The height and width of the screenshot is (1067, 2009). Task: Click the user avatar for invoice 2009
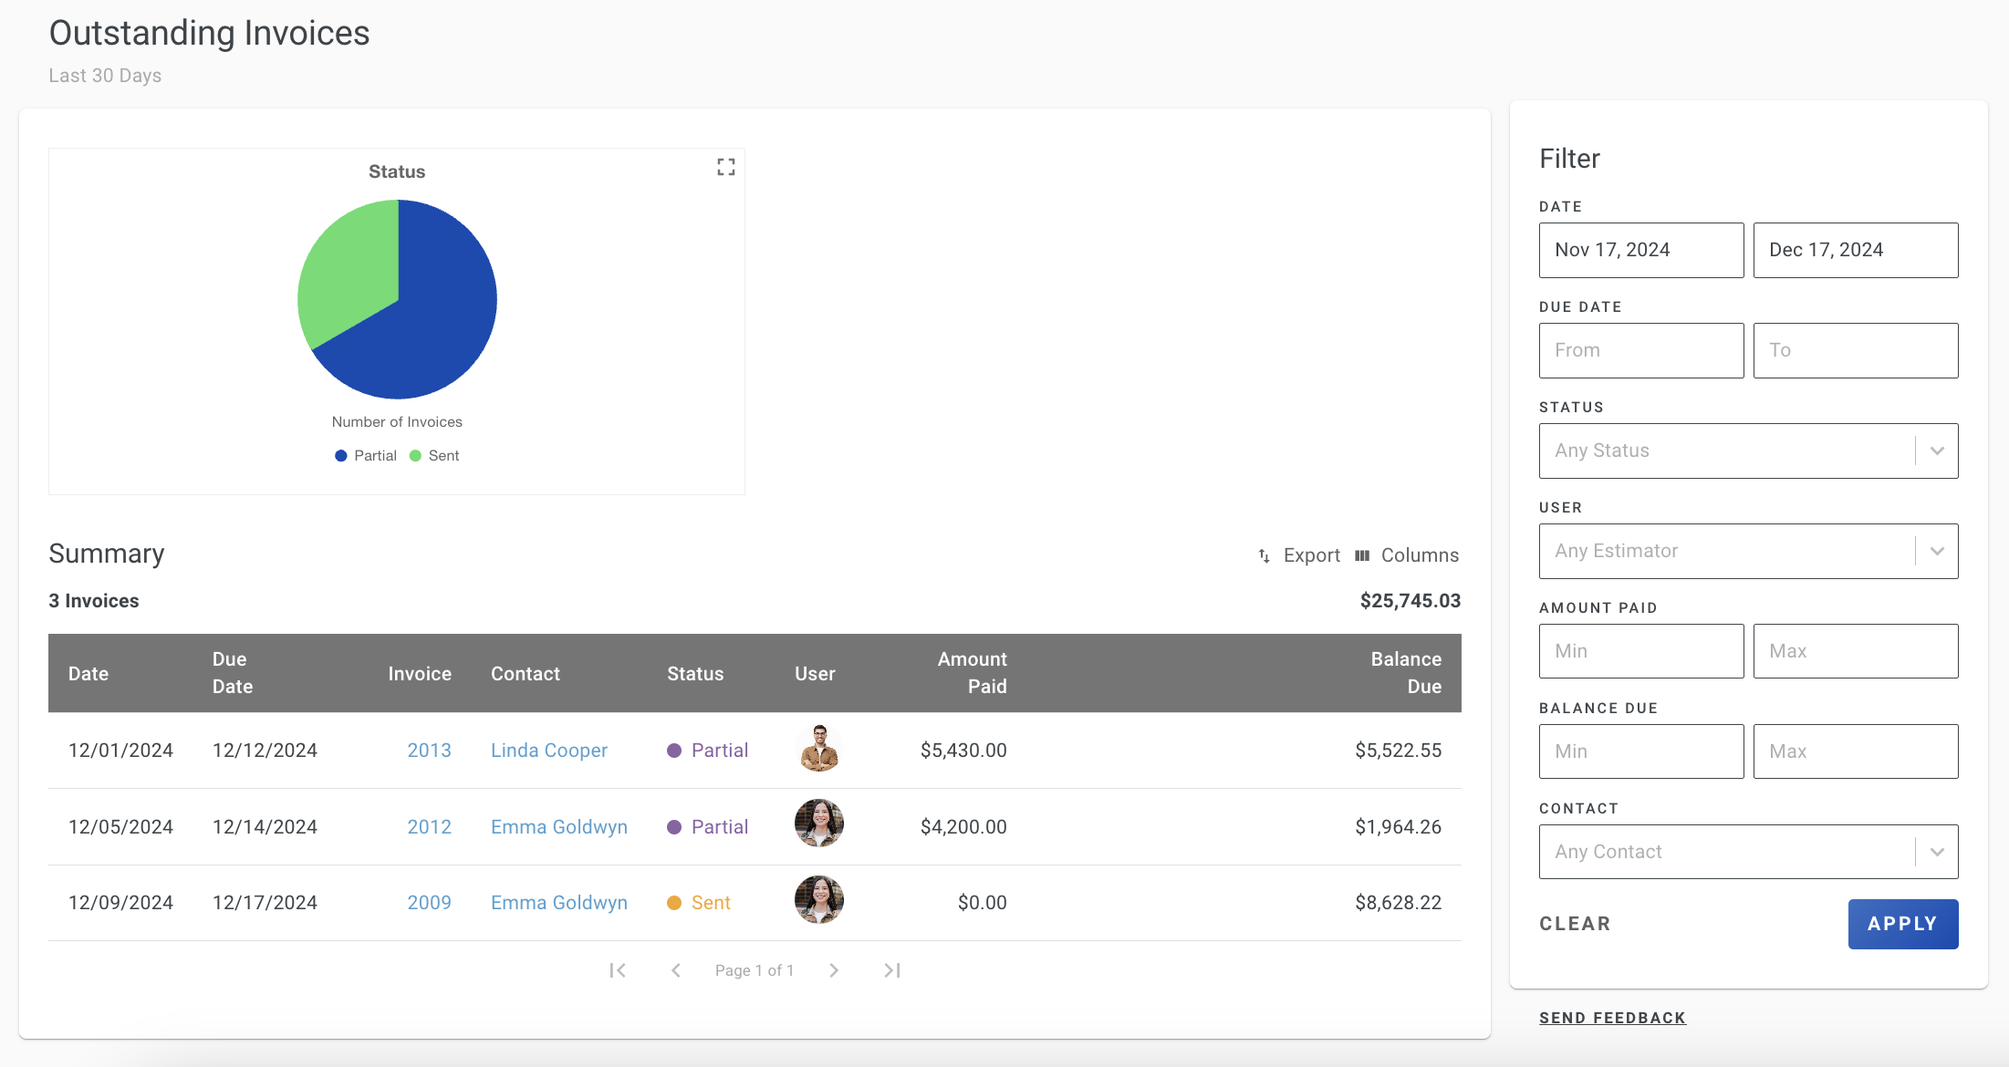click(x=819, y=899)
